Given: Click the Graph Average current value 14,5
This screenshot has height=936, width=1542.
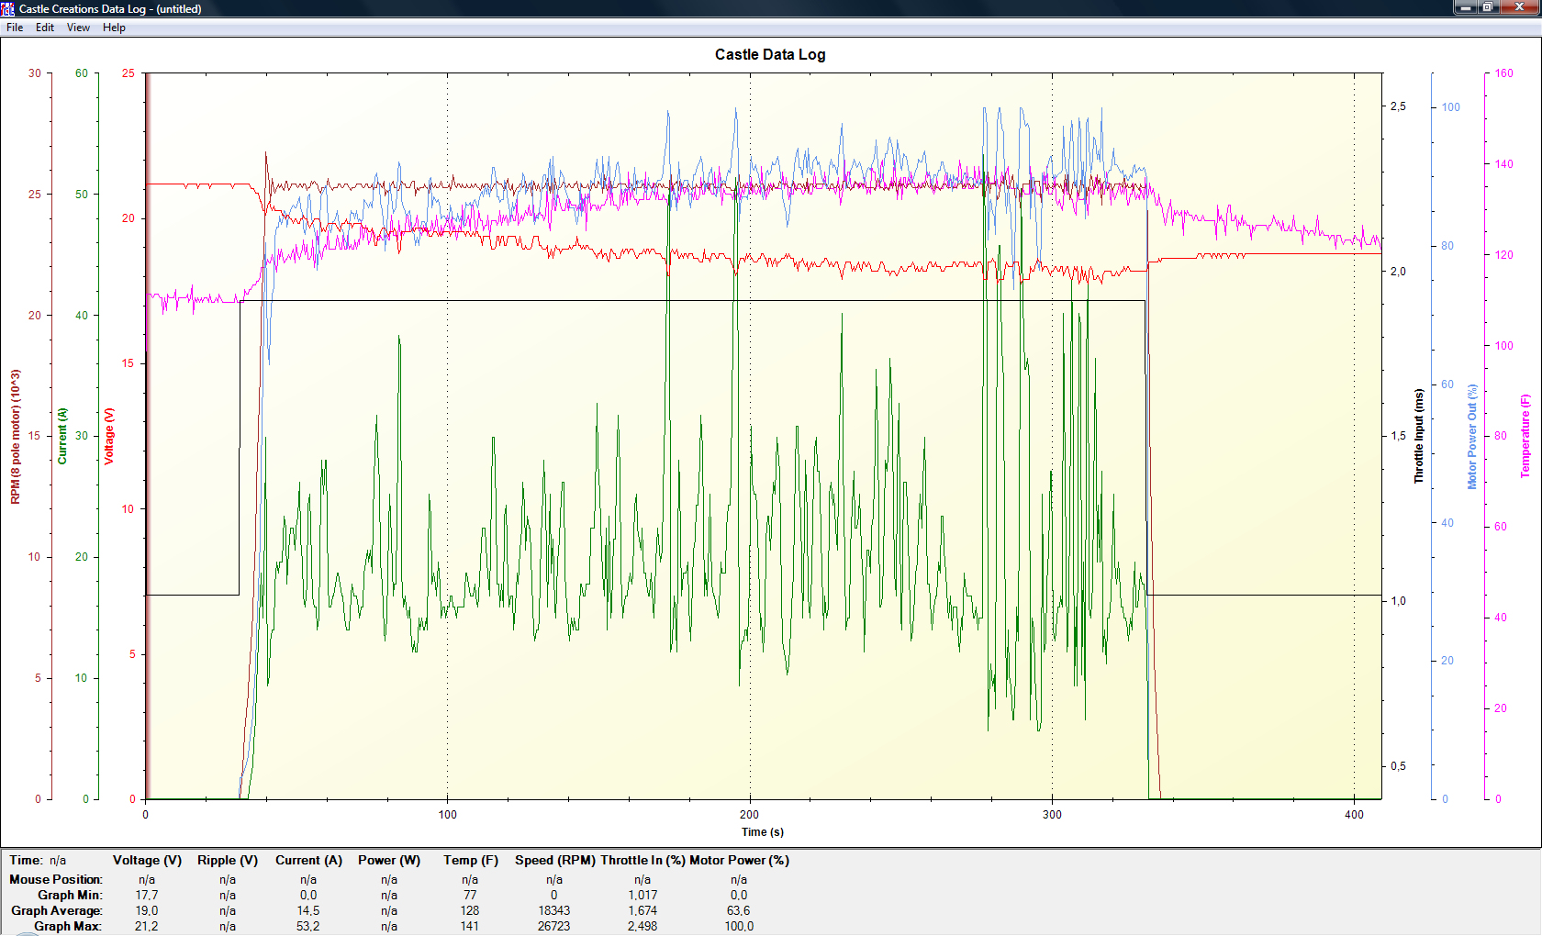Looking at the screenshot, I should point(308,911).
